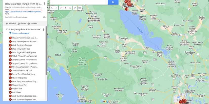The height and width of the screenshot is (104, 209).
Task: Open the map title options menu
Action: tap(44, 4)
